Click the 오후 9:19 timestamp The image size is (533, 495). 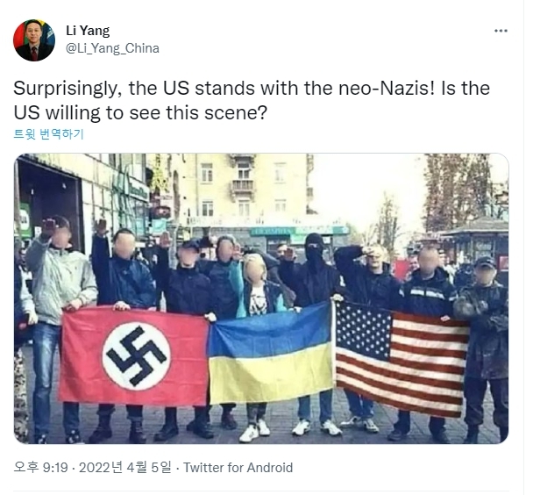tap(41, 468)
